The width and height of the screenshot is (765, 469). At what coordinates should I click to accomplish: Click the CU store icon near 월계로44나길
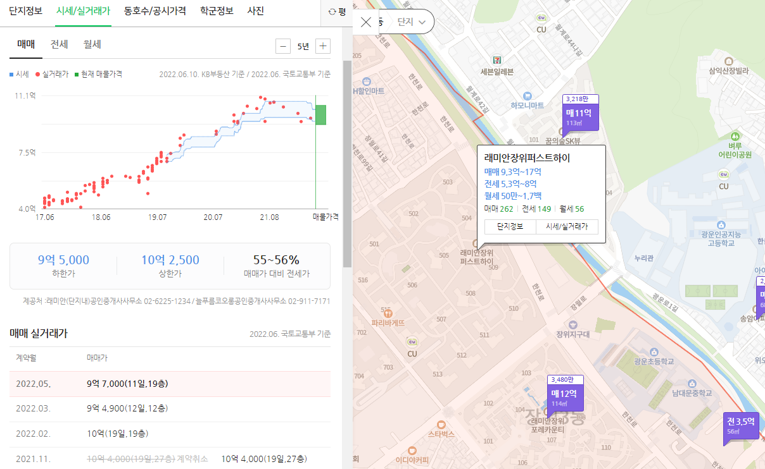(x=541, y=18)
